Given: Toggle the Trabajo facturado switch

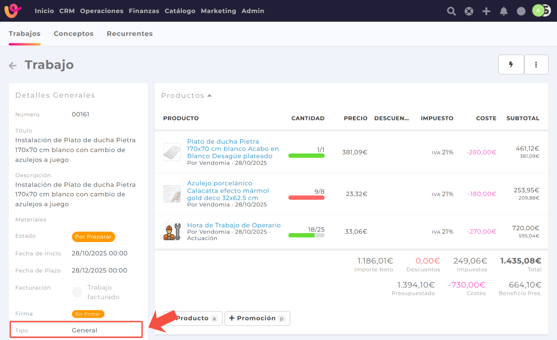Looking at the screenshot, I should click(77, 292).
